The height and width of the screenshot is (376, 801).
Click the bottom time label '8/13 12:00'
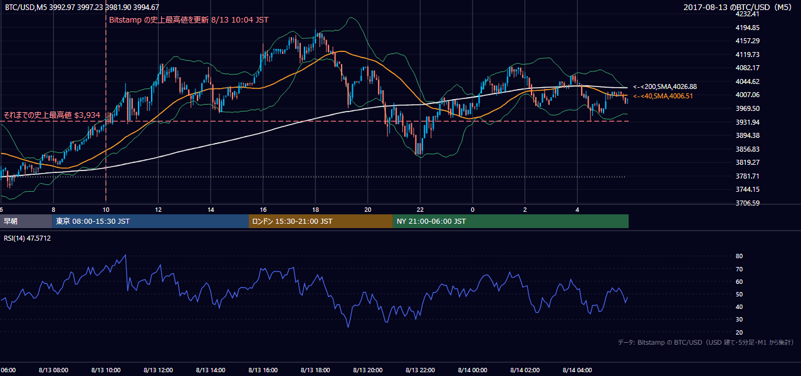(x=157, y=370)
